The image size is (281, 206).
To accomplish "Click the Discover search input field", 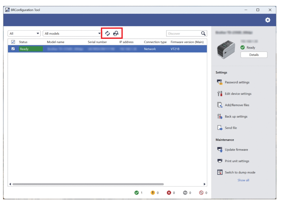I will click(x=183, y=33).
